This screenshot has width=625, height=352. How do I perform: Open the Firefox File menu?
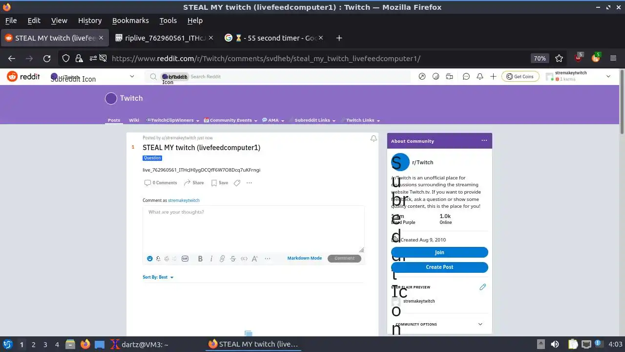click(x=11, y=21)
